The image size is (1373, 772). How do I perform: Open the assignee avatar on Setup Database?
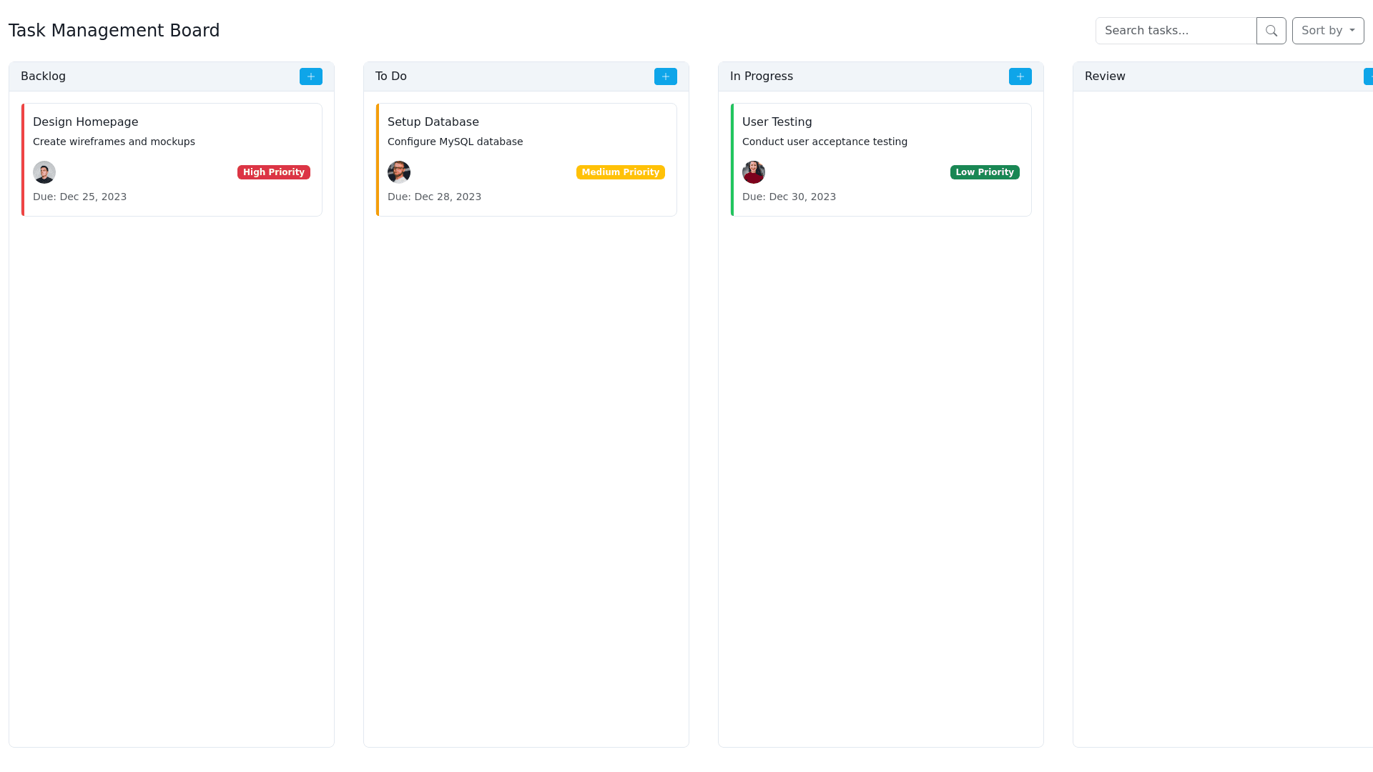tap(399, 172)
